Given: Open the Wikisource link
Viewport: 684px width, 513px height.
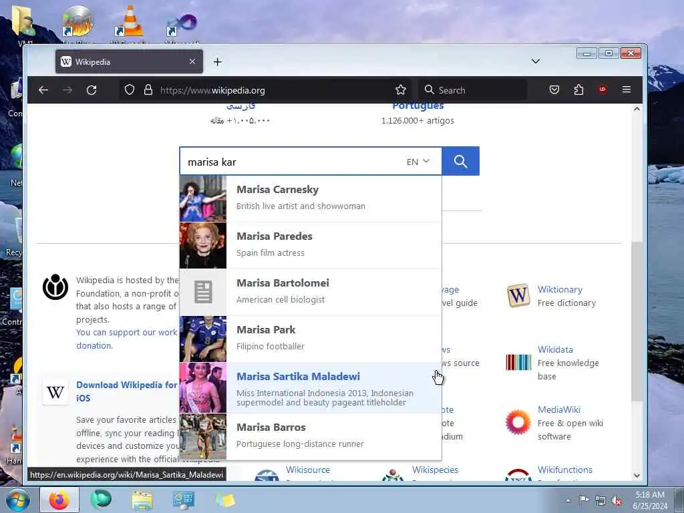Looking at the screenshot, I should pyautogui.click(x=308, y=470).
